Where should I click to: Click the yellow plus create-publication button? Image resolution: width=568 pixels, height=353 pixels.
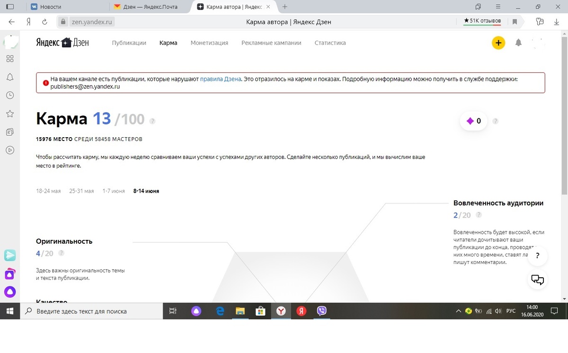click(498, 43)
